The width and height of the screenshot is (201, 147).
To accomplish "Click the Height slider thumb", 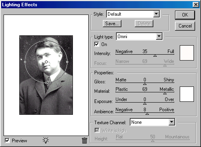I will (153, 141).
